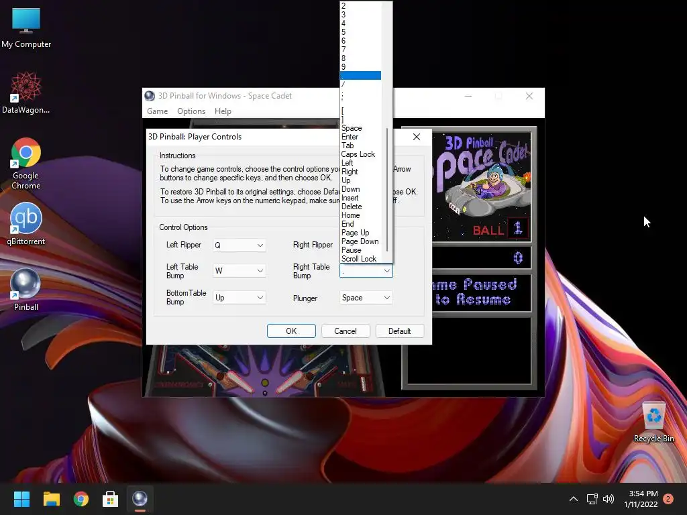Click the key list scrollbar thumb
Viewport: 687px width, 515px height.
pos(387,190)
